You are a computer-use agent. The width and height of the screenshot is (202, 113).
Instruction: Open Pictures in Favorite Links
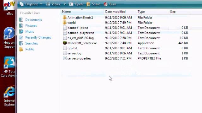coord(31,26)
